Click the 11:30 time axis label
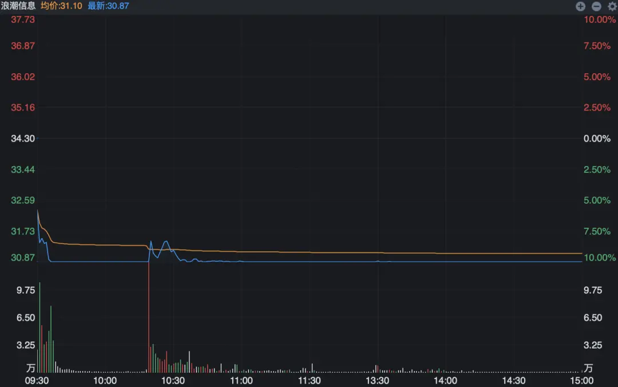Image resolution: width=618 pixels, height=387 pixels. tap(309, 380)
